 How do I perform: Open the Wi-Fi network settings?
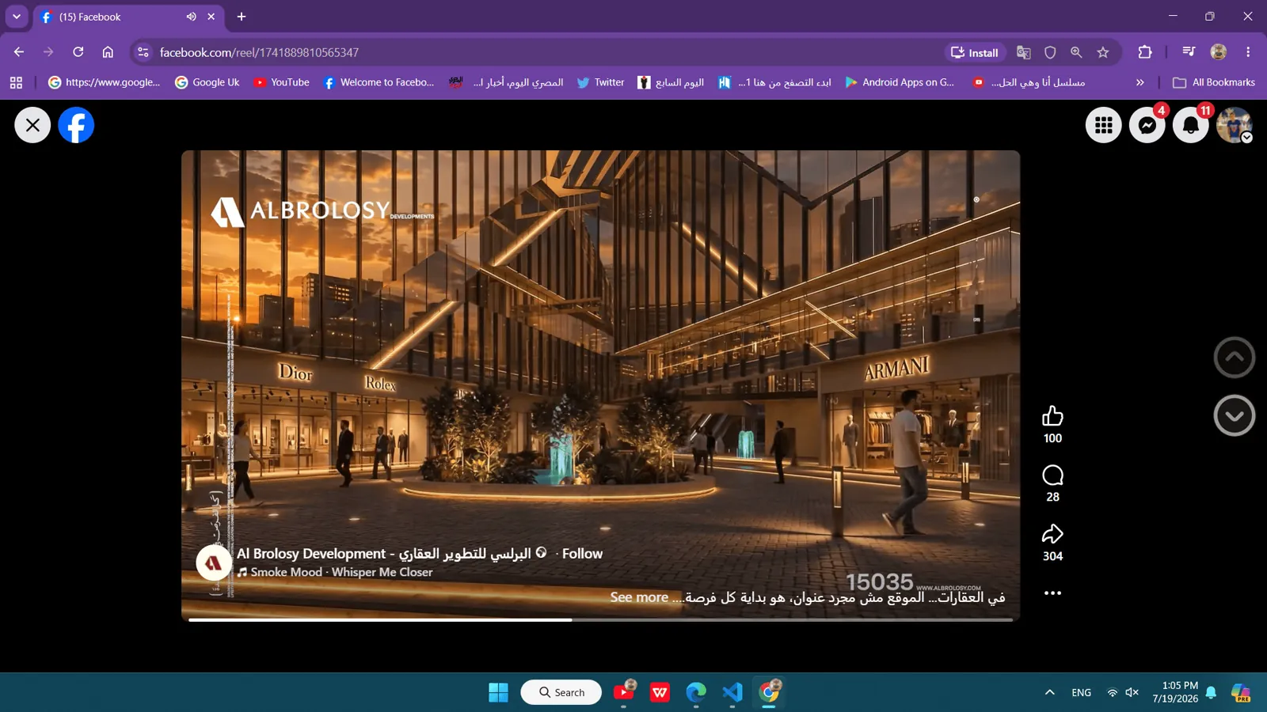point(1113,692)
